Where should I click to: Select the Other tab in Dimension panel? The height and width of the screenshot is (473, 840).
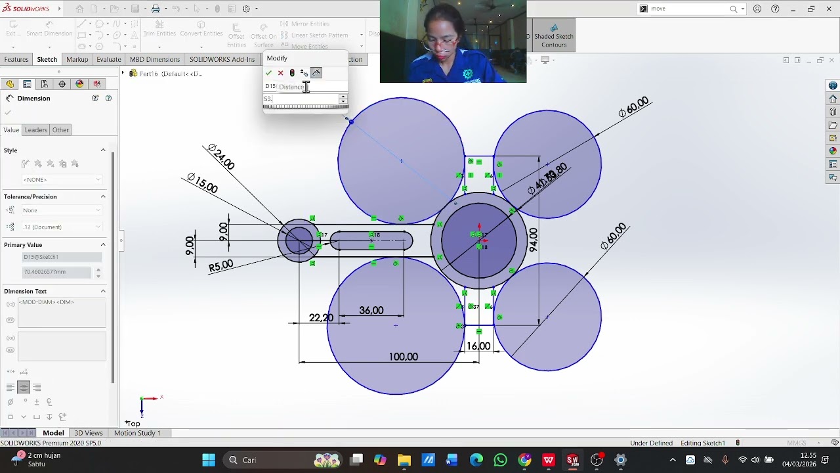60,130
